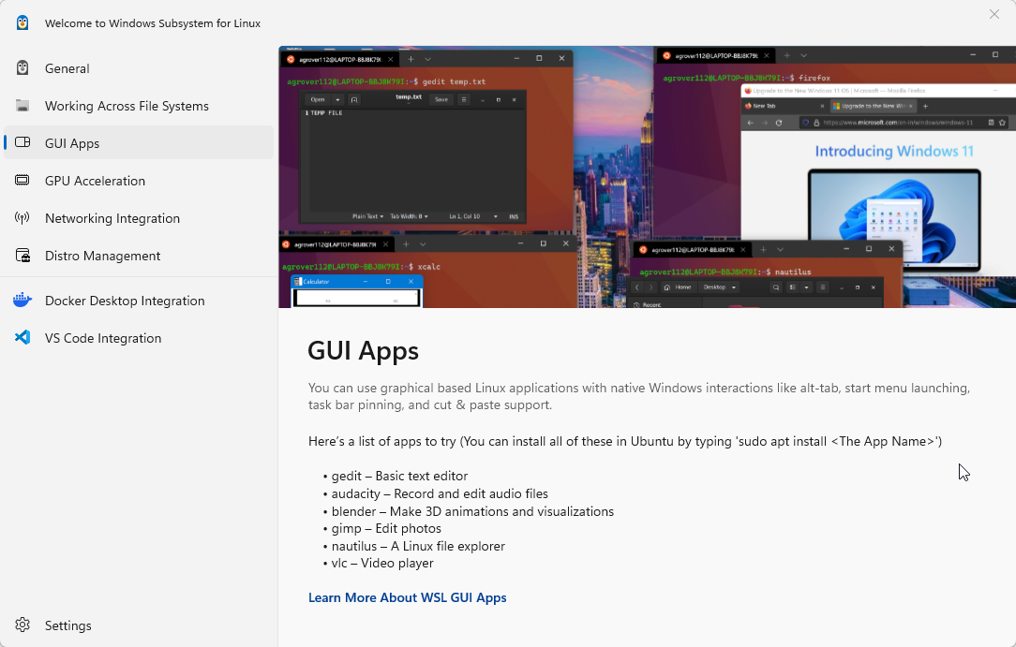This screenshot has height=647, width=1016.
Task: Follow Learn More About WSL GUI Apps link
Action: (407, 597)
